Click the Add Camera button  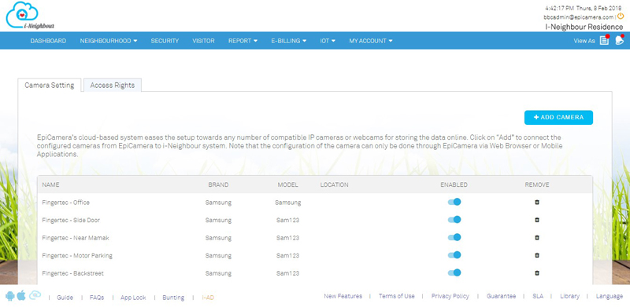click(558, 118)
